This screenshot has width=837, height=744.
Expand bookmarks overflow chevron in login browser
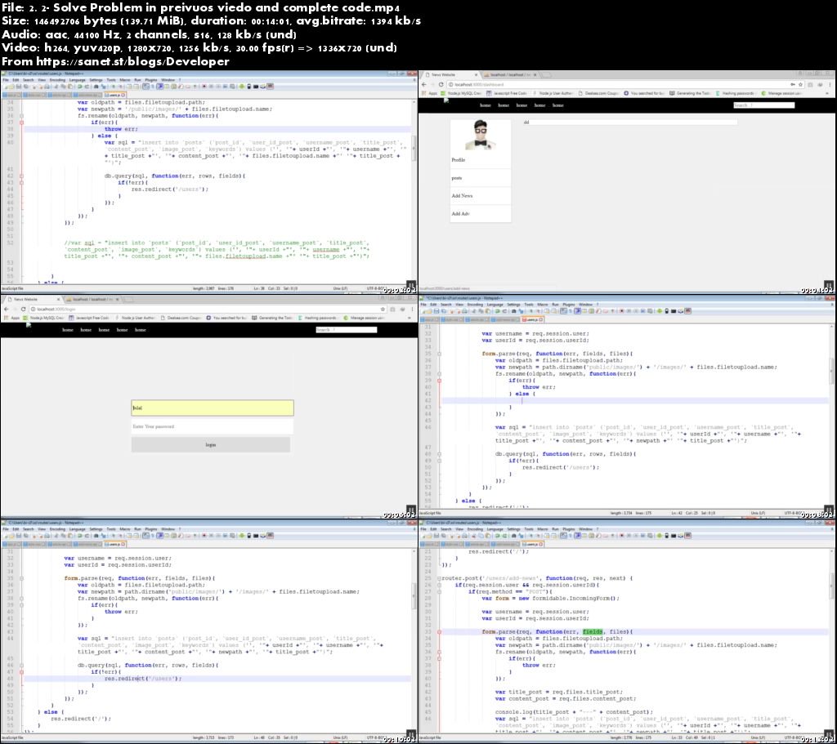pos(410,318)
